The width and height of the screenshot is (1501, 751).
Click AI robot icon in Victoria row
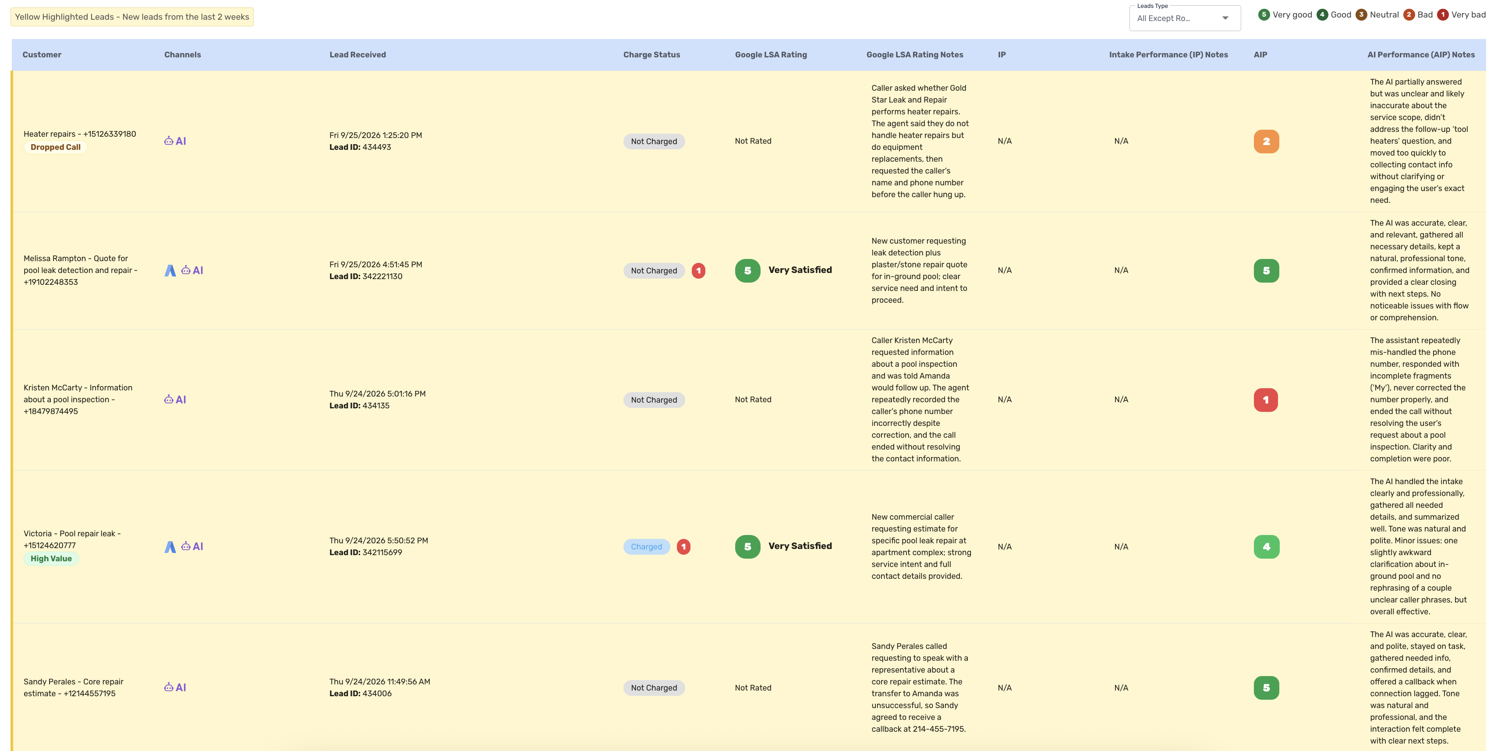coord(192,546)
